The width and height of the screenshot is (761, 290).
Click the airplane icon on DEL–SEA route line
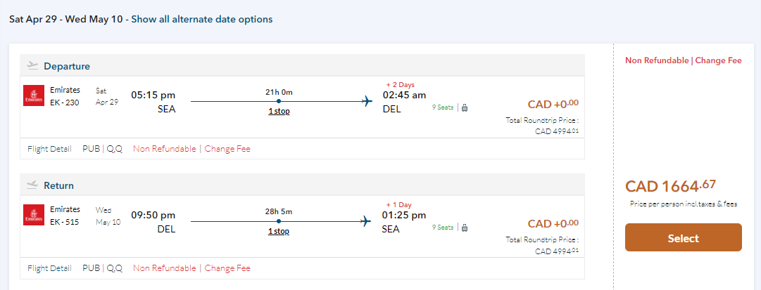click(366, 221)
